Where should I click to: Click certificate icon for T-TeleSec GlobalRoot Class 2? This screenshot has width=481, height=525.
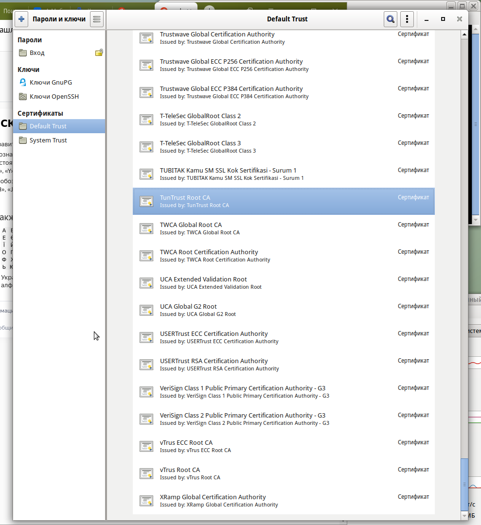[146, 120]
